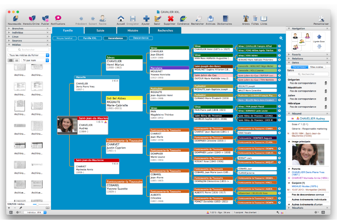Open the Individus count dropdown in status bar
Screen dimensions: 337x224
pyautogui.click(x=35, y=212)
